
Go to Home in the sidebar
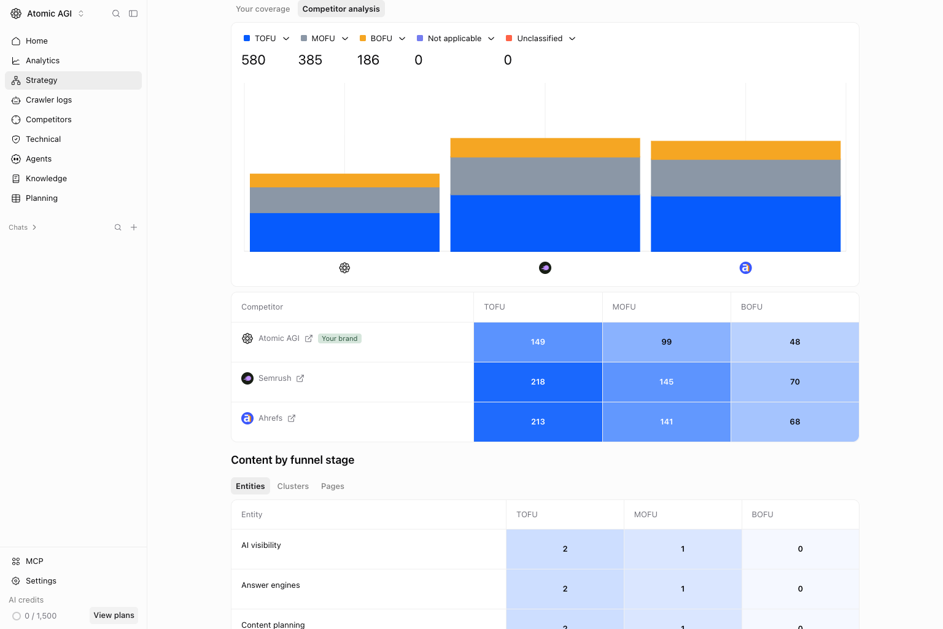[73, 41]
